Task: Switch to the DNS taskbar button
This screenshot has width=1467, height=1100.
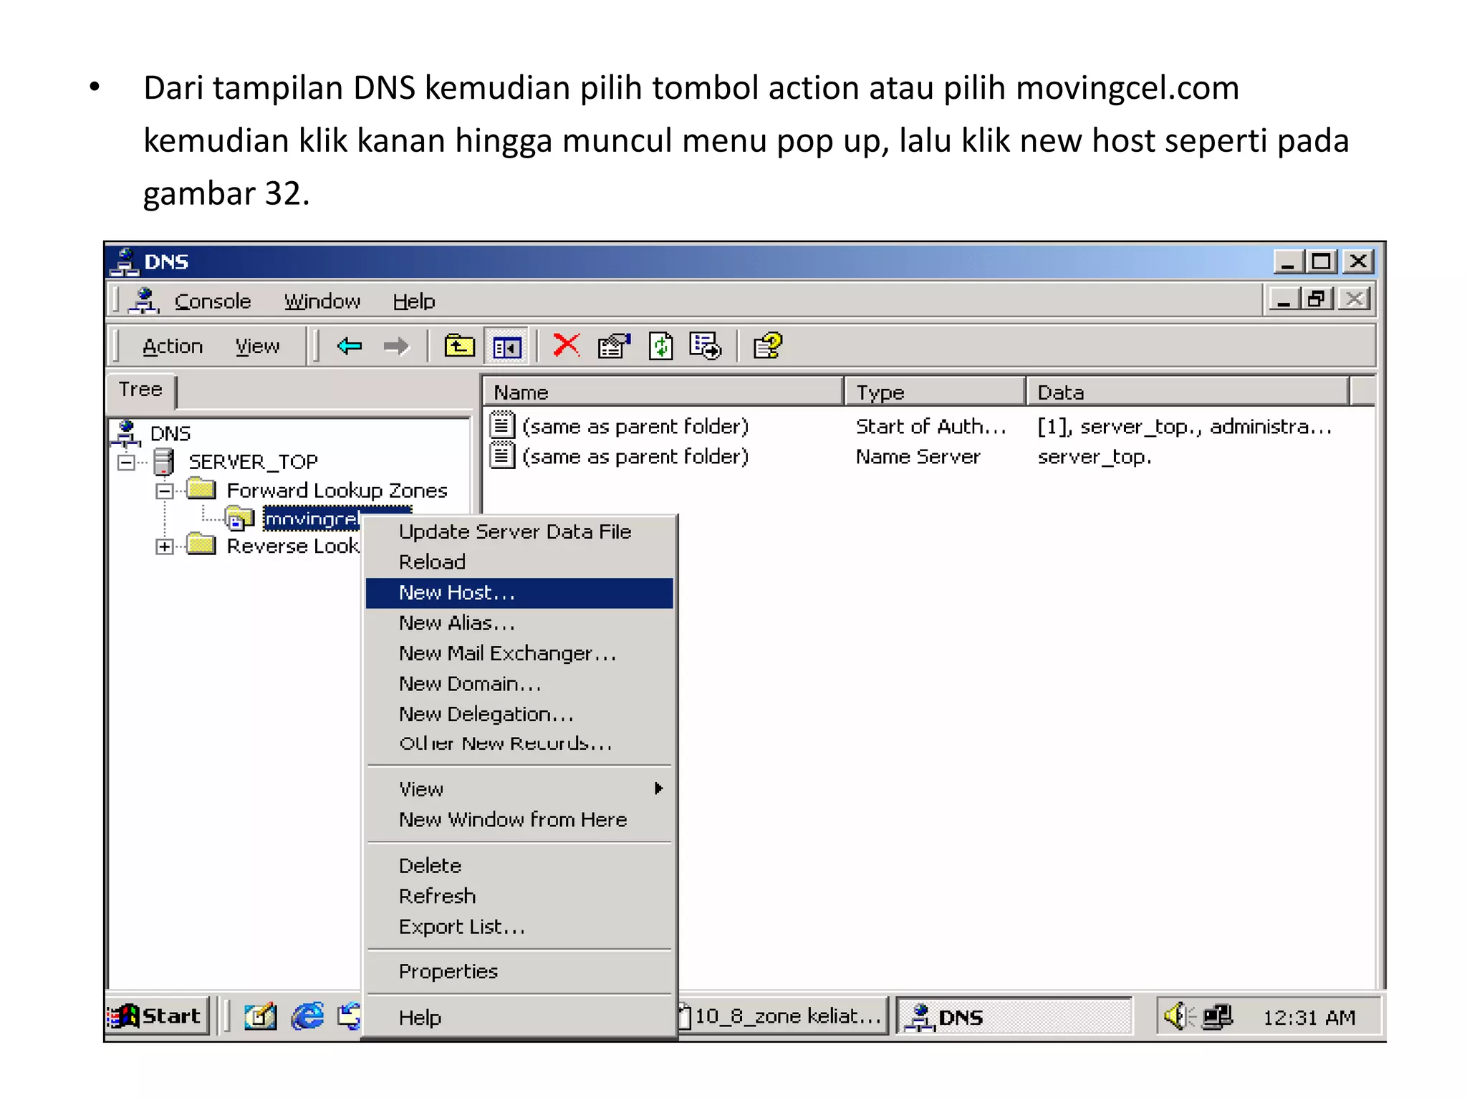Action: click(1014, 1017)
